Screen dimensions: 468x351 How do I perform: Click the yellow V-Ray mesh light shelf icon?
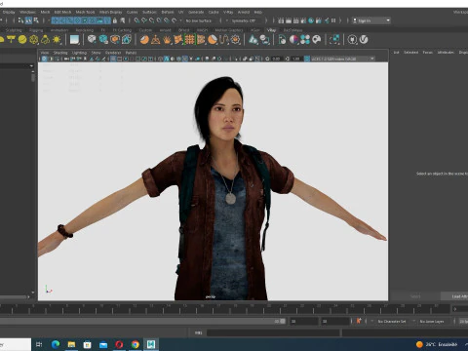point(34,40)
